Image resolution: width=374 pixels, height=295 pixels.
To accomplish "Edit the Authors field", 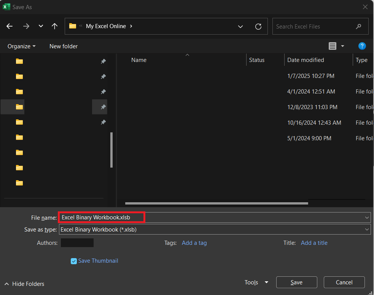I will point(77,243).
